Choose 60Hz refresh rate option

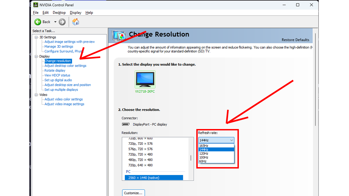point(216,161)
